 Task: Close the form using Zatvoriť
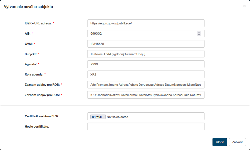click(x=237, y=142)
